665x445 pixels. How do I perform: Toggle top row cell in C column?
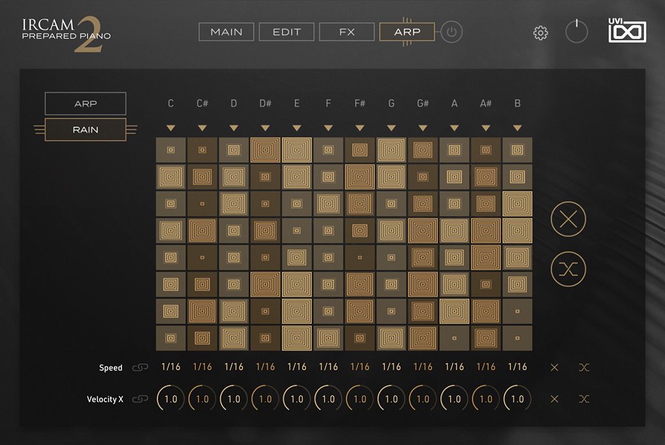pos(171,150)
